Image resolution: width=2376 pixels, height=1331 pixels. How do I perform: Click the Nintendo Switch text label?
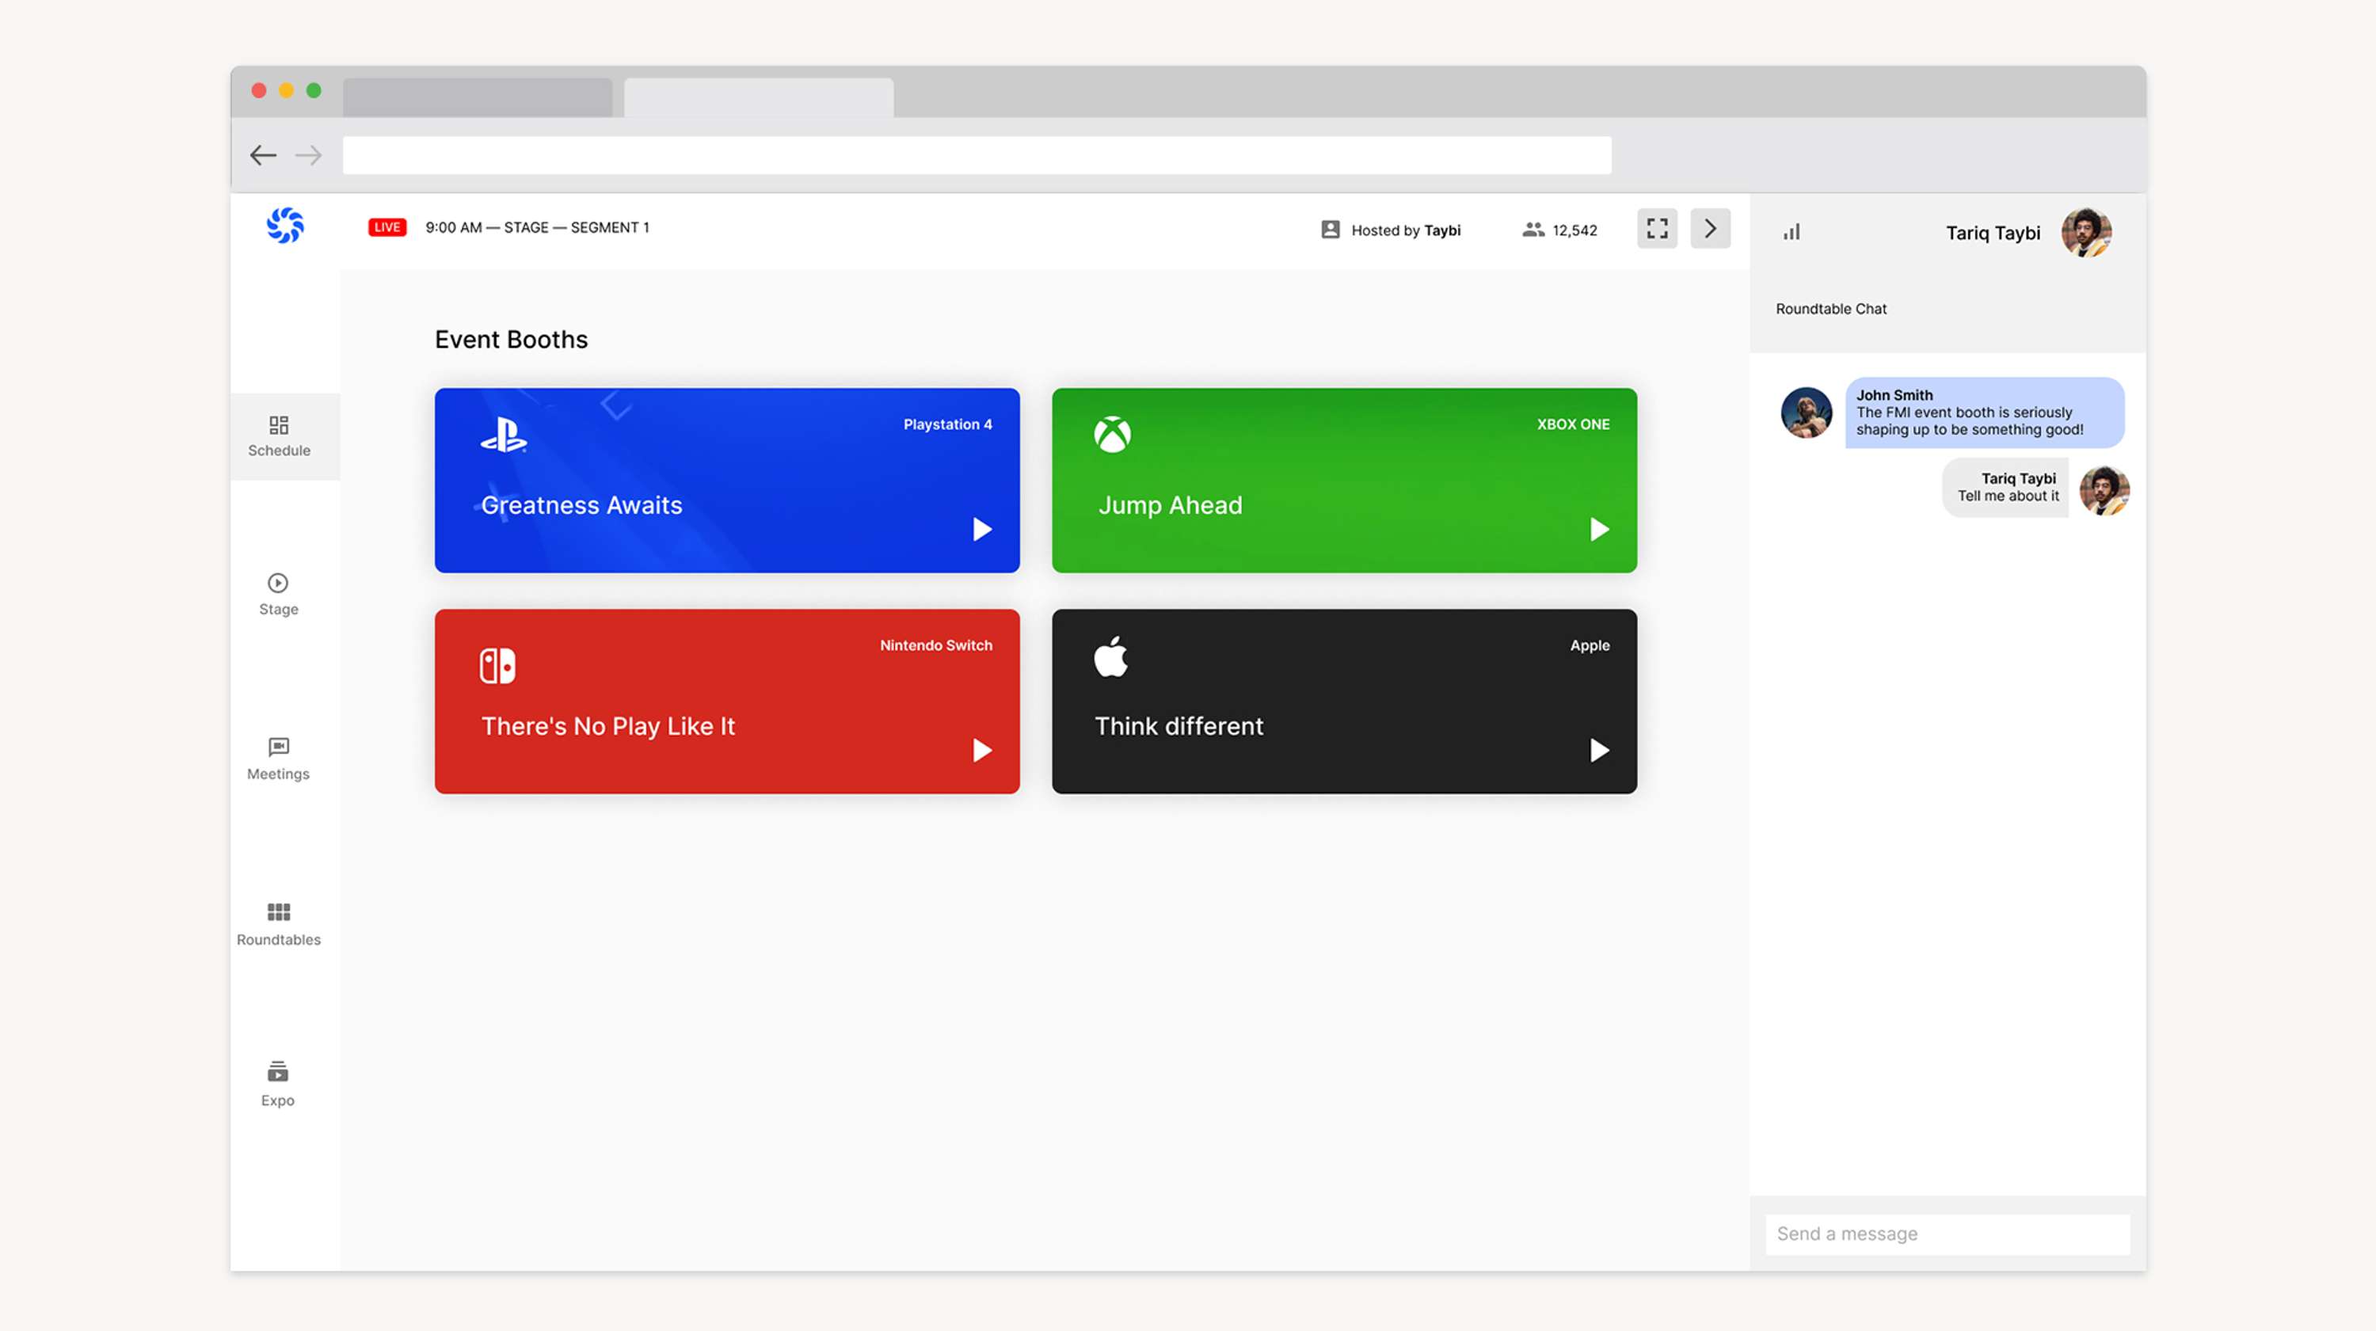click(x=936, y=645)
